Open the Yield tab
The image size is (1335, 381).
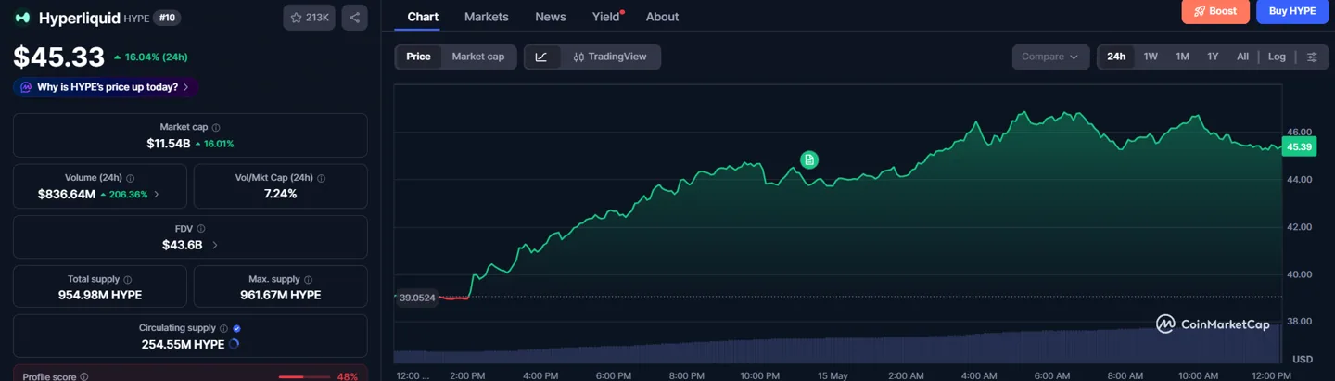coord(606,17)
